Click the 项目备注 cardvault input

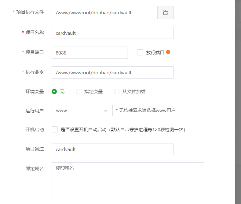tap(113, 149)
